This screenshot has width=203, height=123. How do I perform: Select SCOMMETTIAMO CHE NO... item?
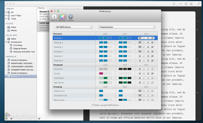pos(23,70)
